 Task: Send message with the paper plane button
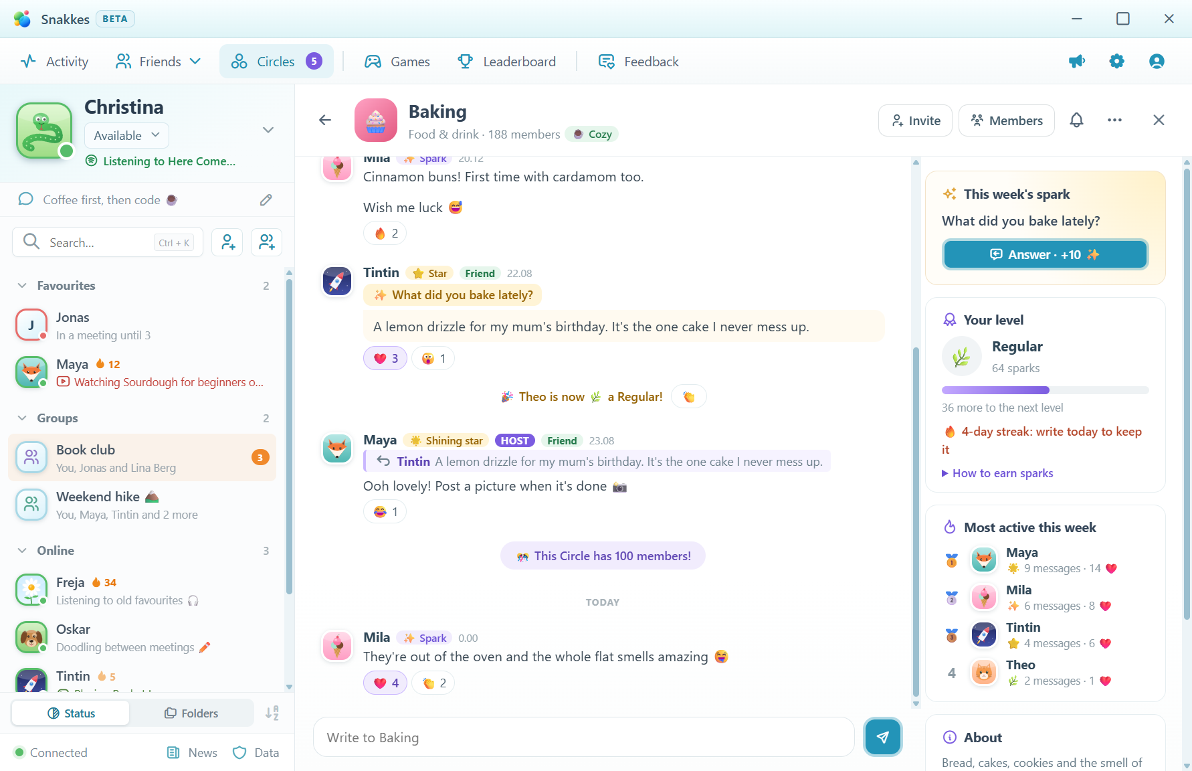(883, 737)
